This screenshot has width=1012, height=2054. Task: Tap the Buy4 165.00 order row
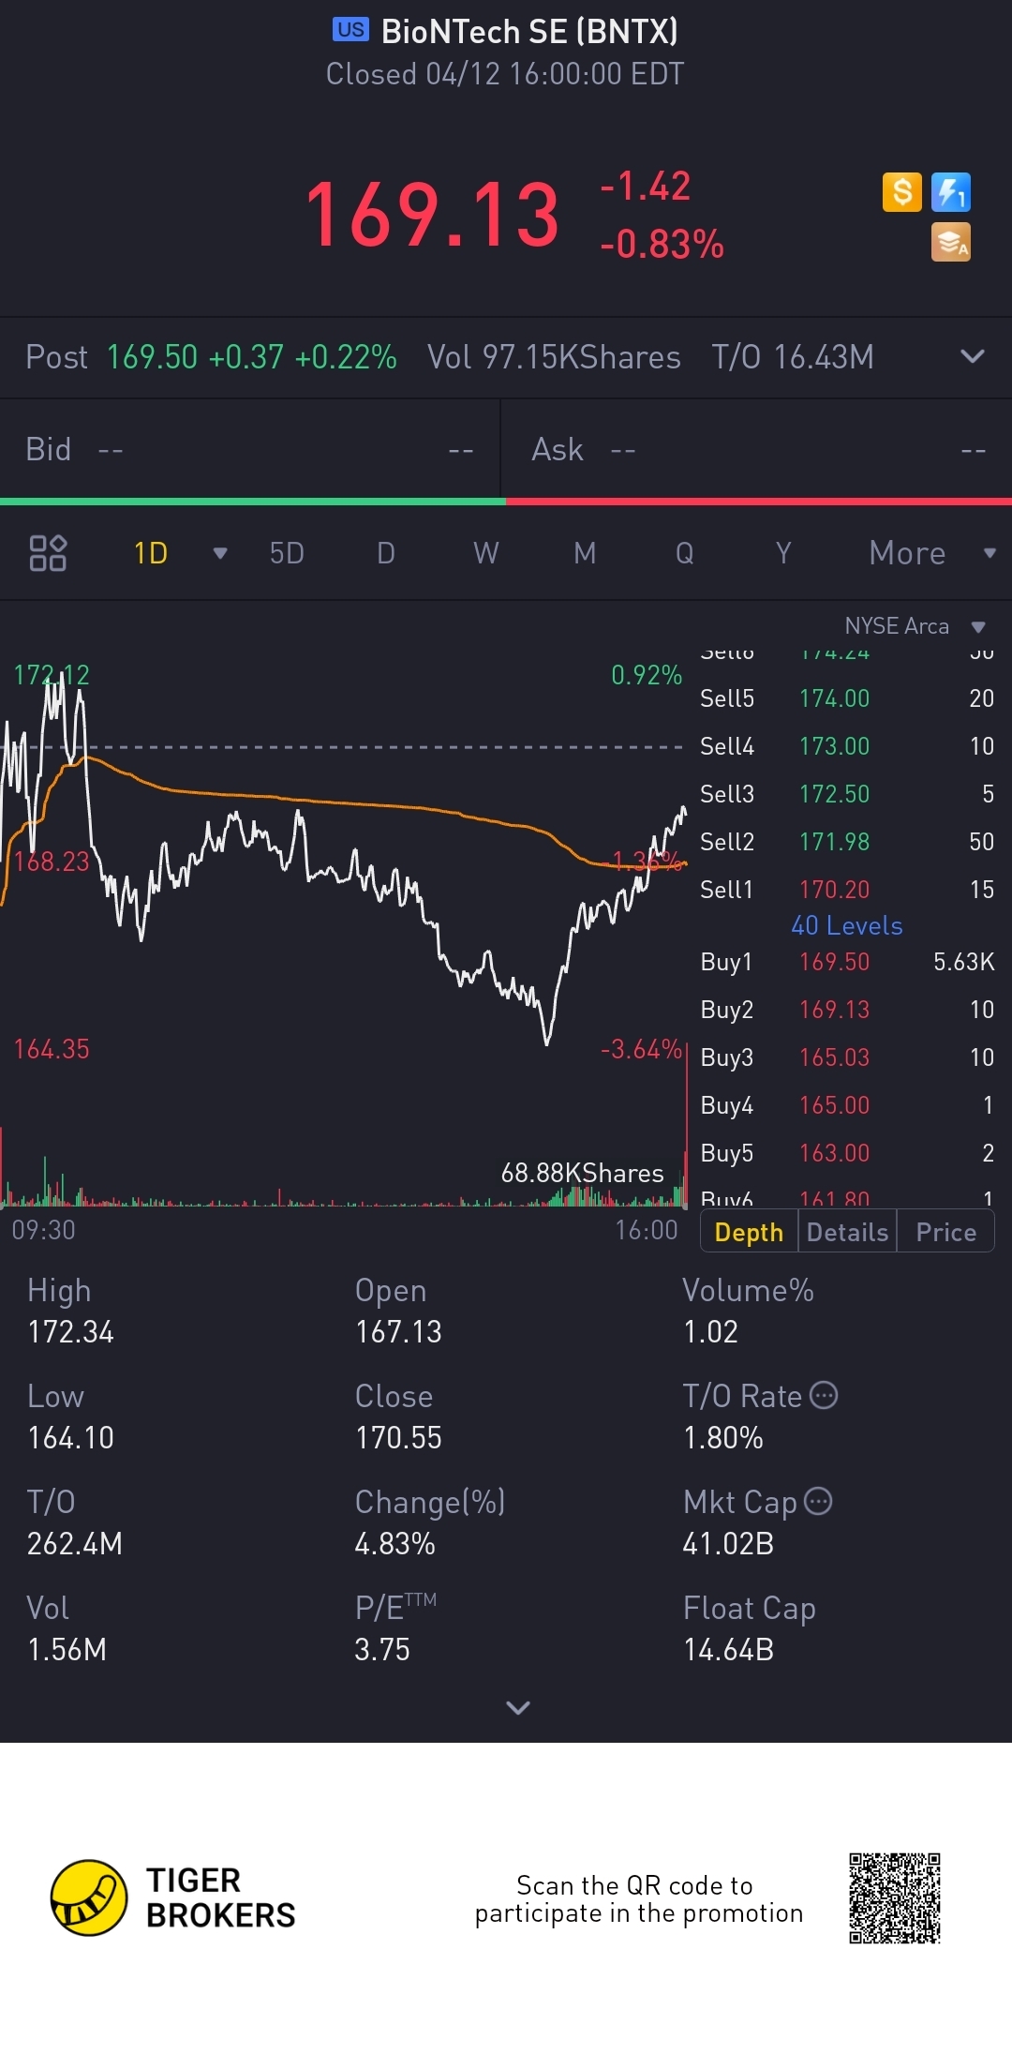(847, 1105)
